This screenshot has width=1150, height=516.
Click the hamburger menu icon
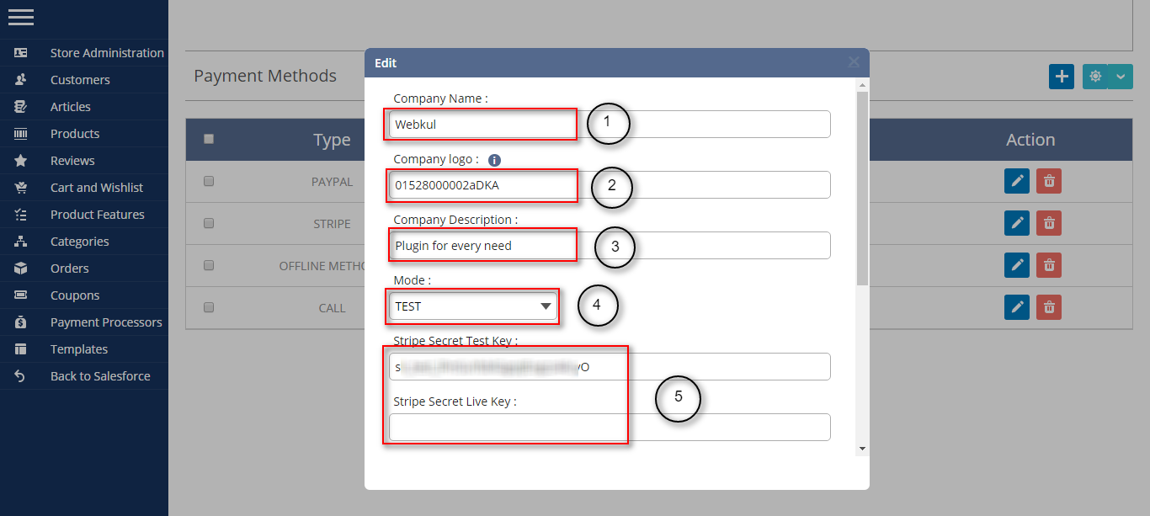coord(20,17)
